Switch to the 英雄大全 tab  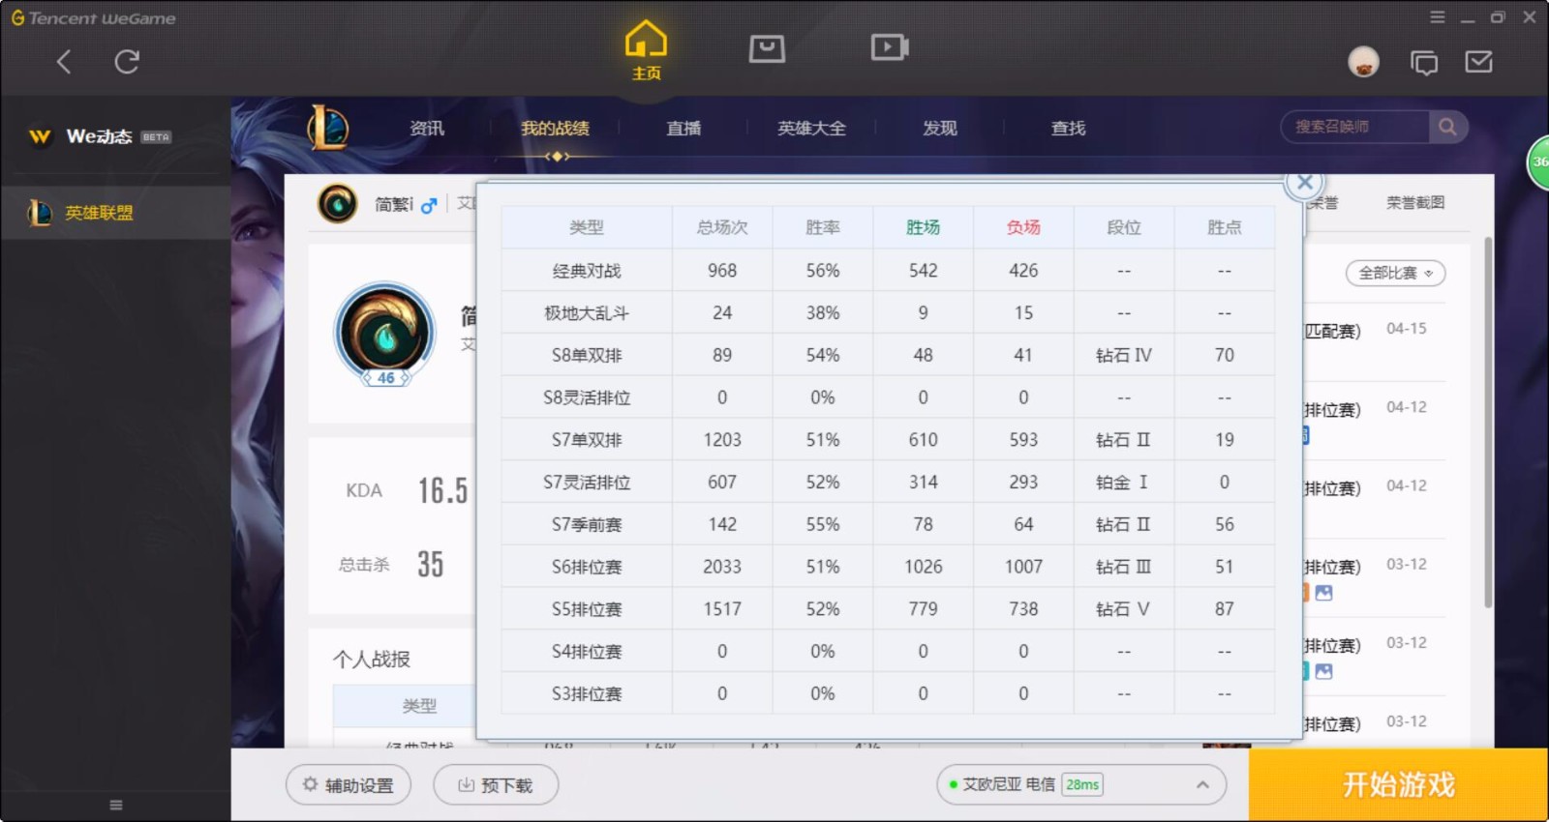(x=811, y=129)
